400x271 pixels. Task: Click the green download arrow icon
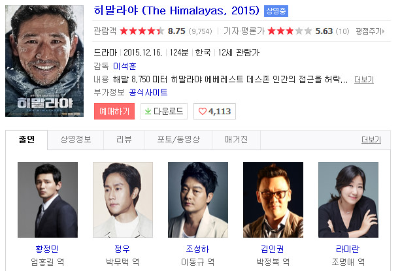coord(148,111)
